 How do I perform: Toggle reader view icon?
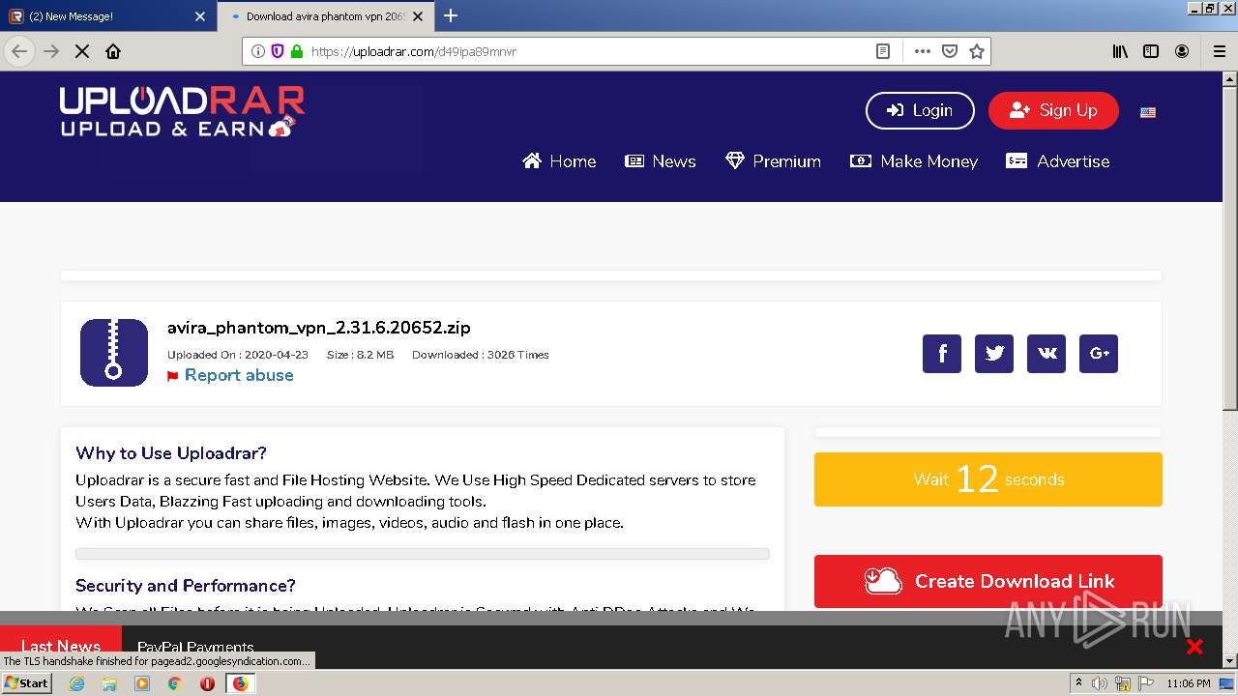pyautogui.click(x=883, y=51)
